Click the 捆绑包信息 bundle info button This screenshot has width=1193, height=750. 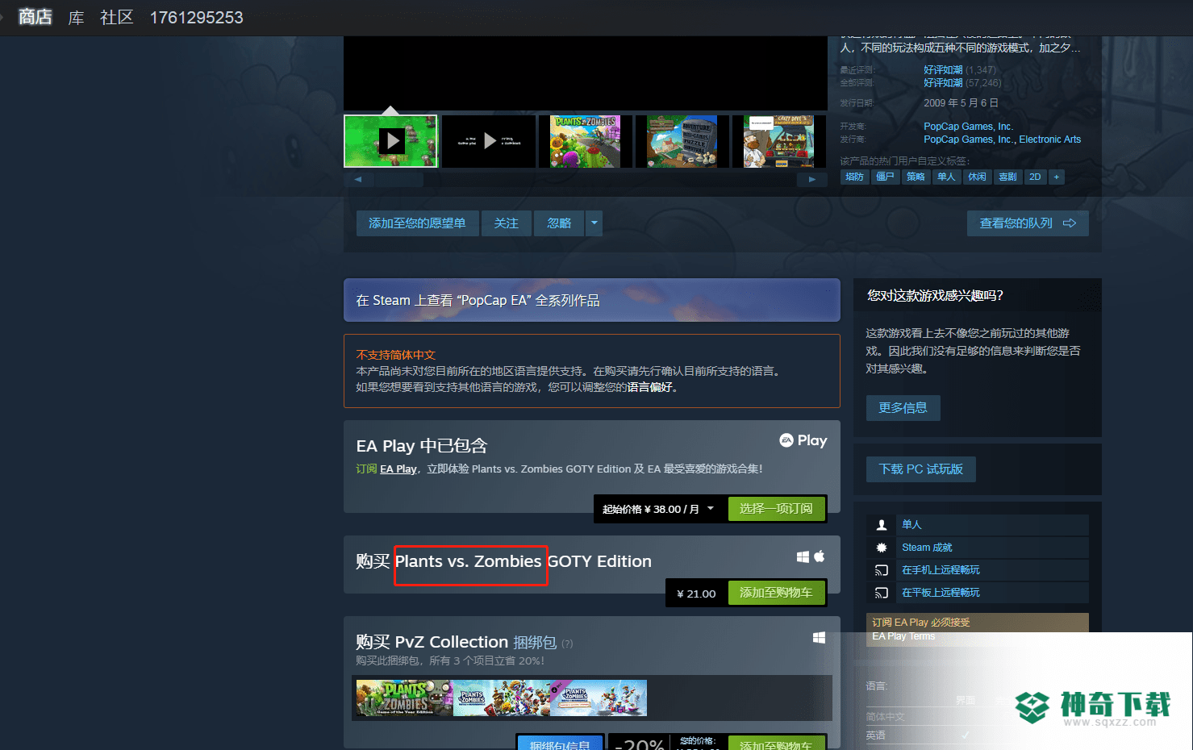pyautogui.click(x=560, y=744)
